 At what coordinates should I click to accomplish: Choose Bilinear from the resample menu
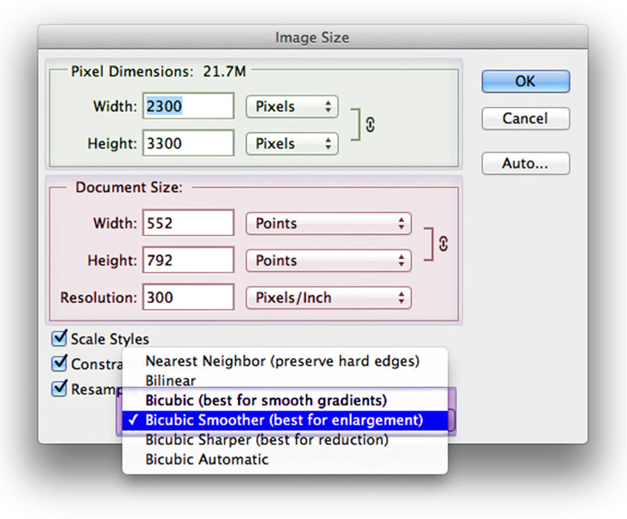click(x=170, y=380)
